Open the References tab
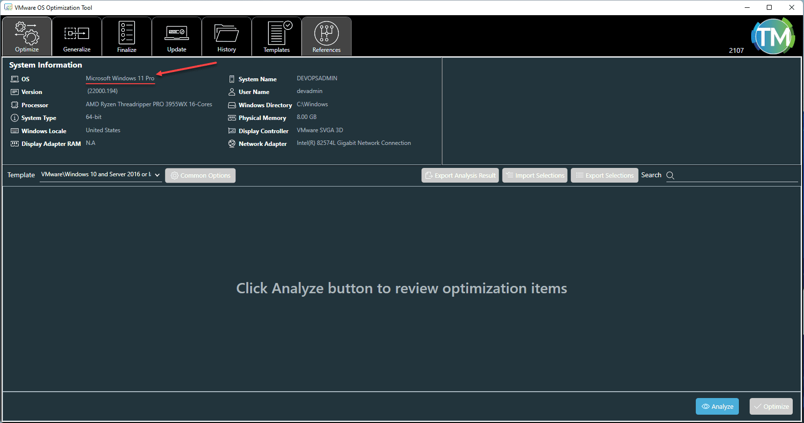Image resolution: width=804 pixels, height=423 pixels. point(327,36)
